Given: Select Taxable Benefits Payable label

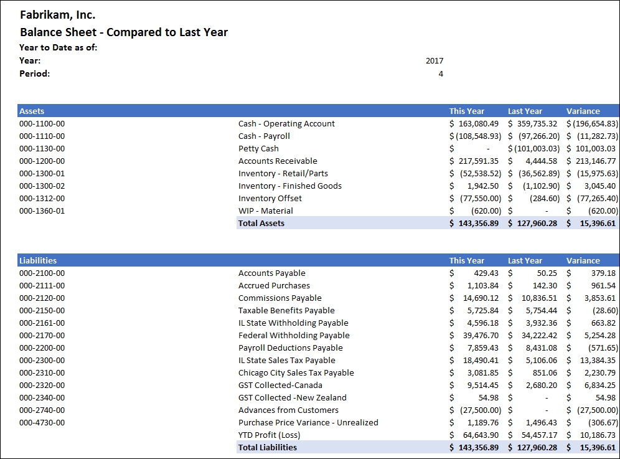Looking at the screenshot, I should point(286,311).
